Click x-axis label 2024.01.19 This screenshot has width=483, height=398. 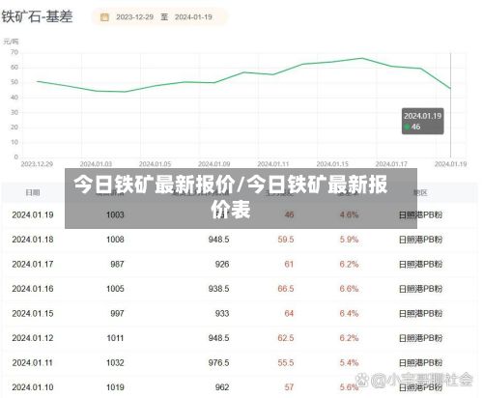[x=450, y=164]
